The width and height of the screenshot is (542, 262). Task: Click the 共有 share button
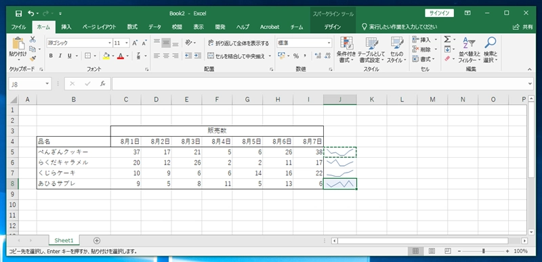523,27
